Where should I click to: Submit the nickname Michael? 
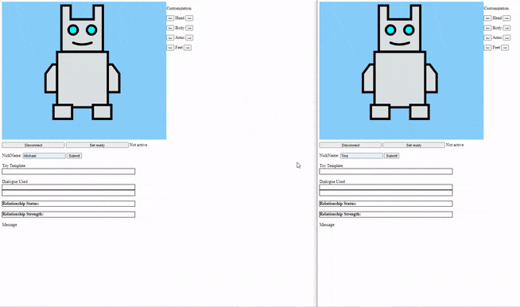coord(74,156)
